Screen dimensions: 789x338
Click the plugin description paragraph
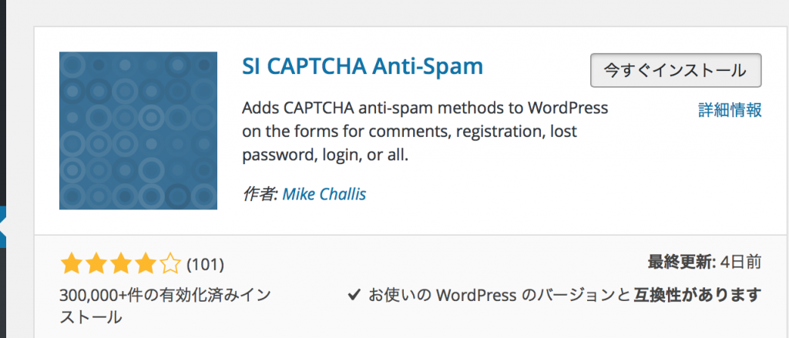425,131
